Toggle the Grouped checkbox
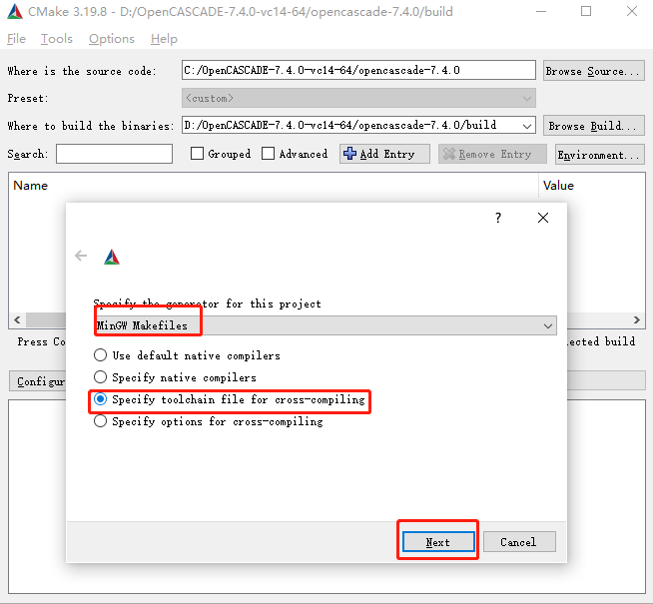Viewport: 653px width, 604px height. click(x=197, y=154)
